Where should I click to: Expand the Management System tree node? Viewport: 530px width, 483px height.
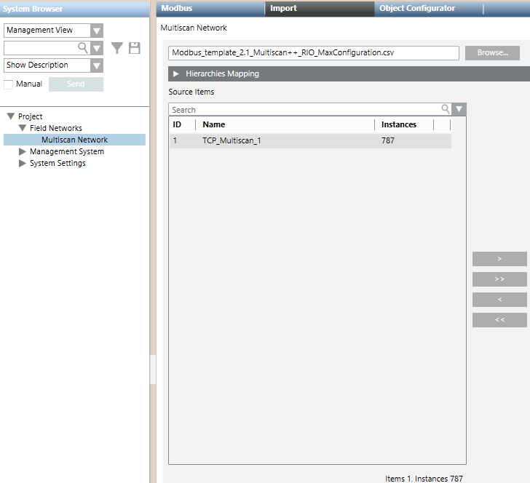point(23,152)
